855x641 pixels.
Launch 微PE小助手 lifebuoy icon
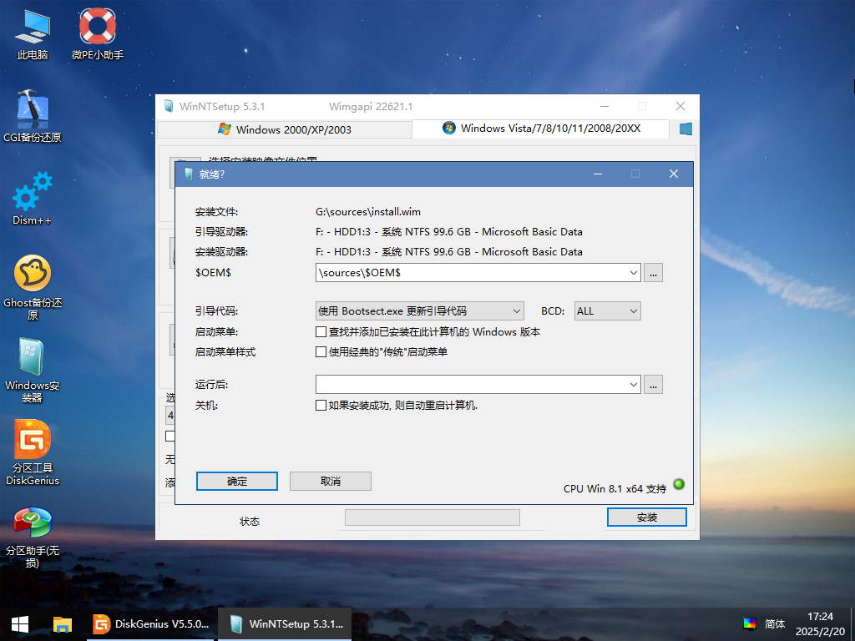tap(98, 33)
